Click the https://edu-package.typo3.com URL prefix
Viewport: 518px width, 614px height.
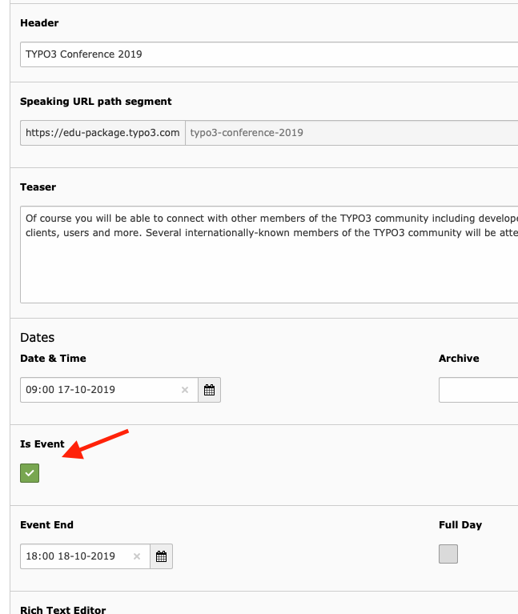coord(102,133)
